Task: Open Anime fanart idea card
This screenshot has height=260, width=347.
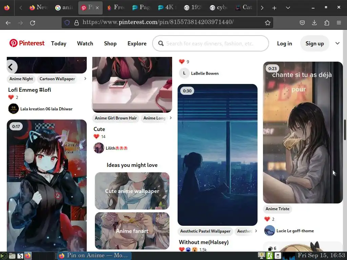Action: (x=132, y=231)
